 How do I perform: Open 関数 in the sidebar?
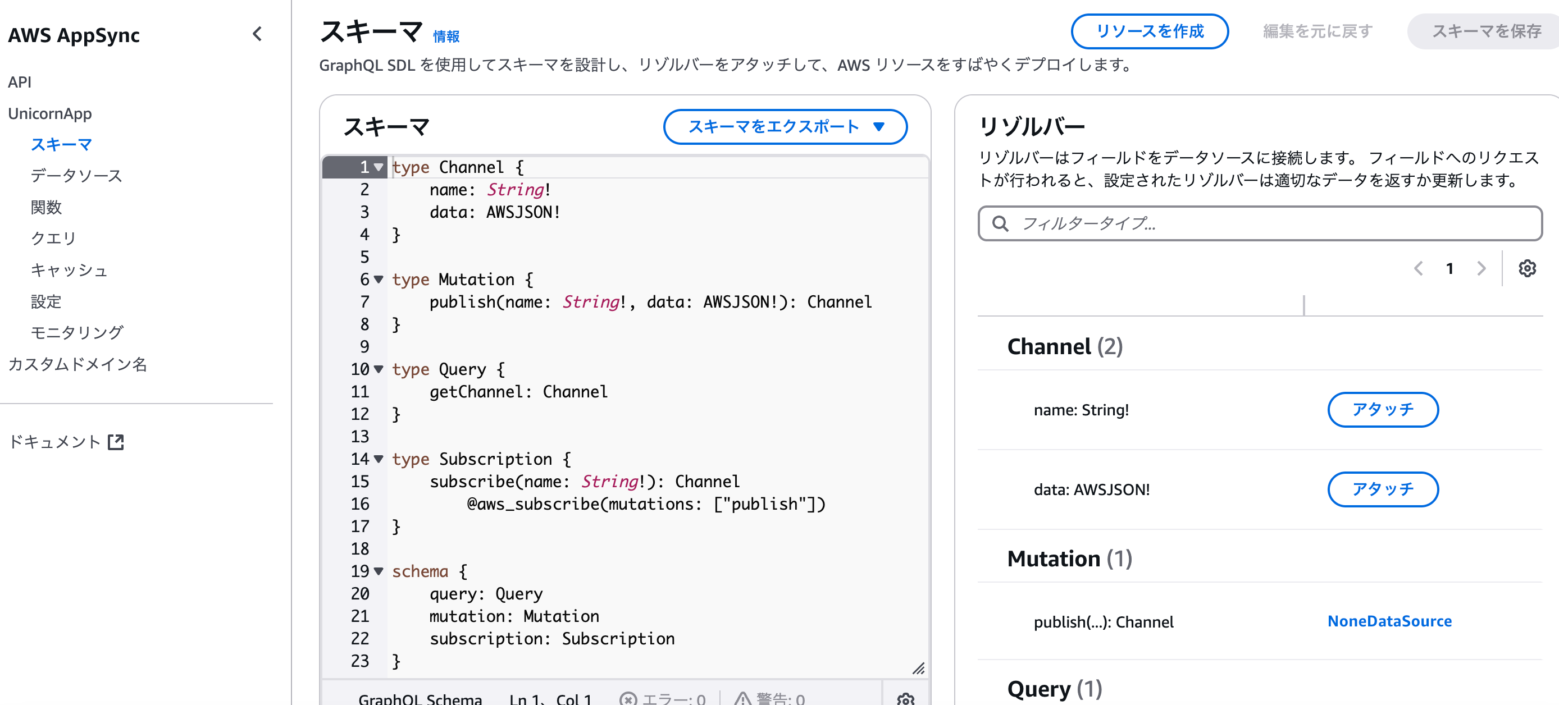tap(46, 207)
